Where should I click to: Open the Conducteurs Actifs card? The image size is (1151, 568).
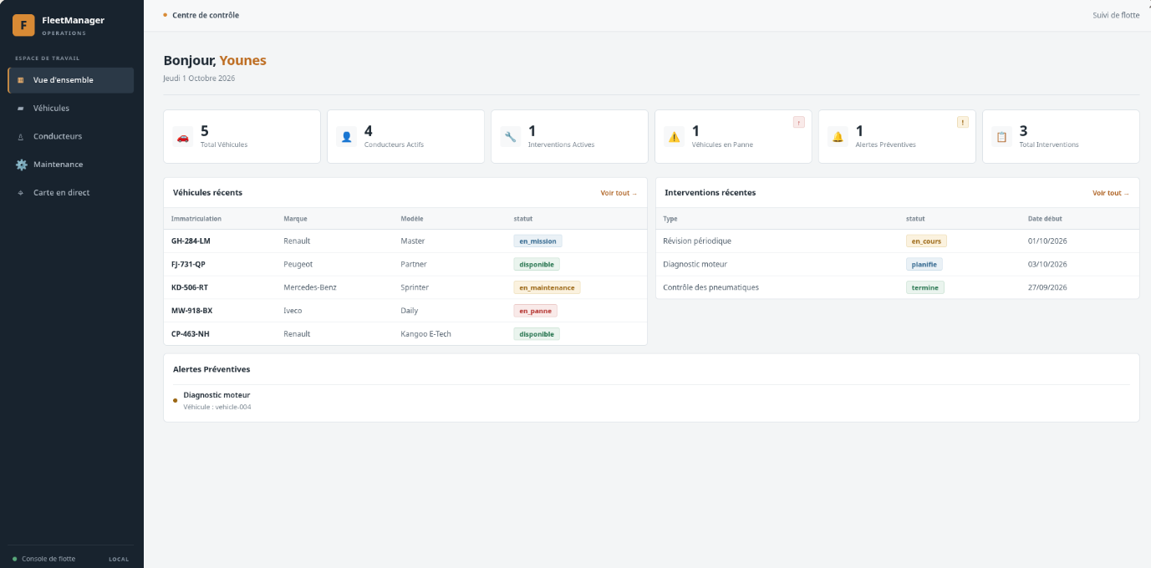[x=405, y=137]
